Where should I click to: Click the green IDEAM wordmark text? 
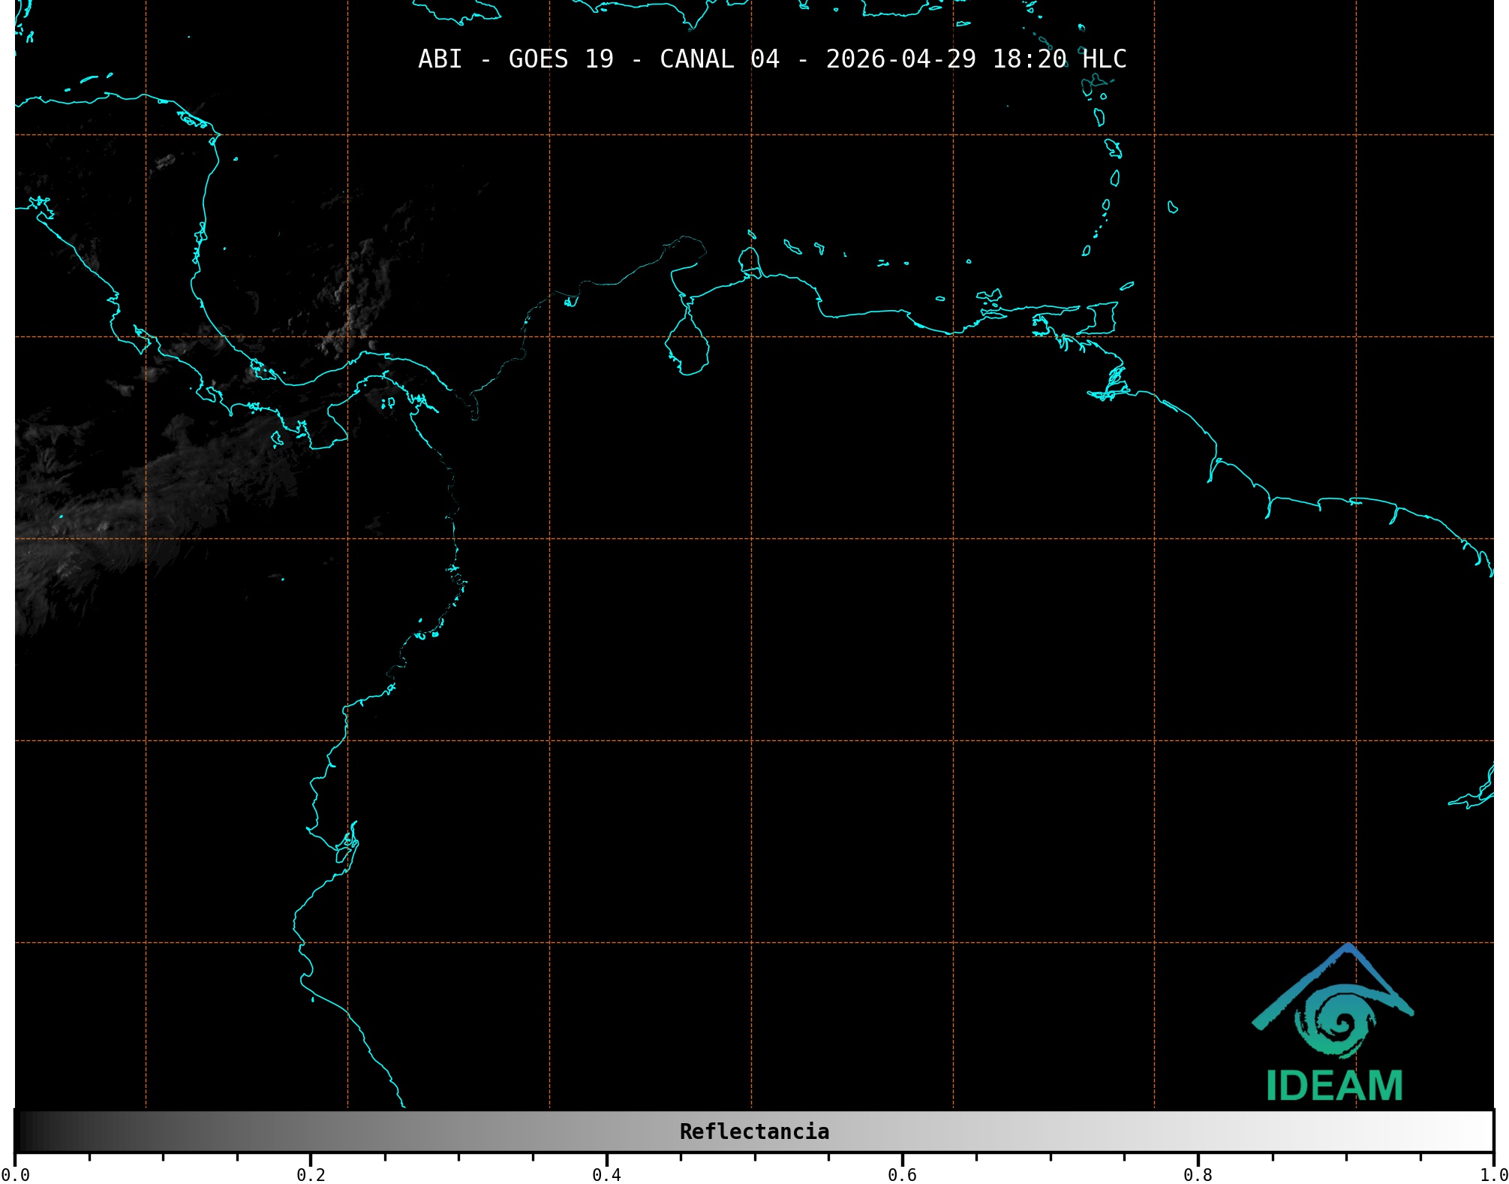(x=1334, y=1086)
